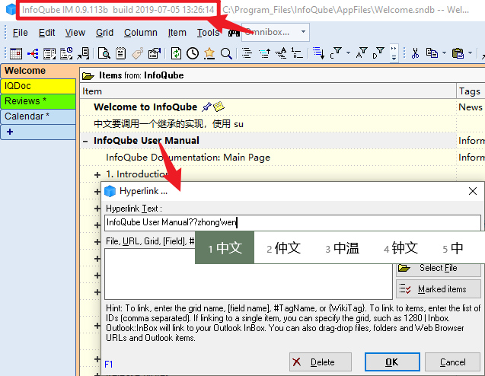485x376 pixels.
Task: Click the filter D funnel icon
Action: point(378,53)
